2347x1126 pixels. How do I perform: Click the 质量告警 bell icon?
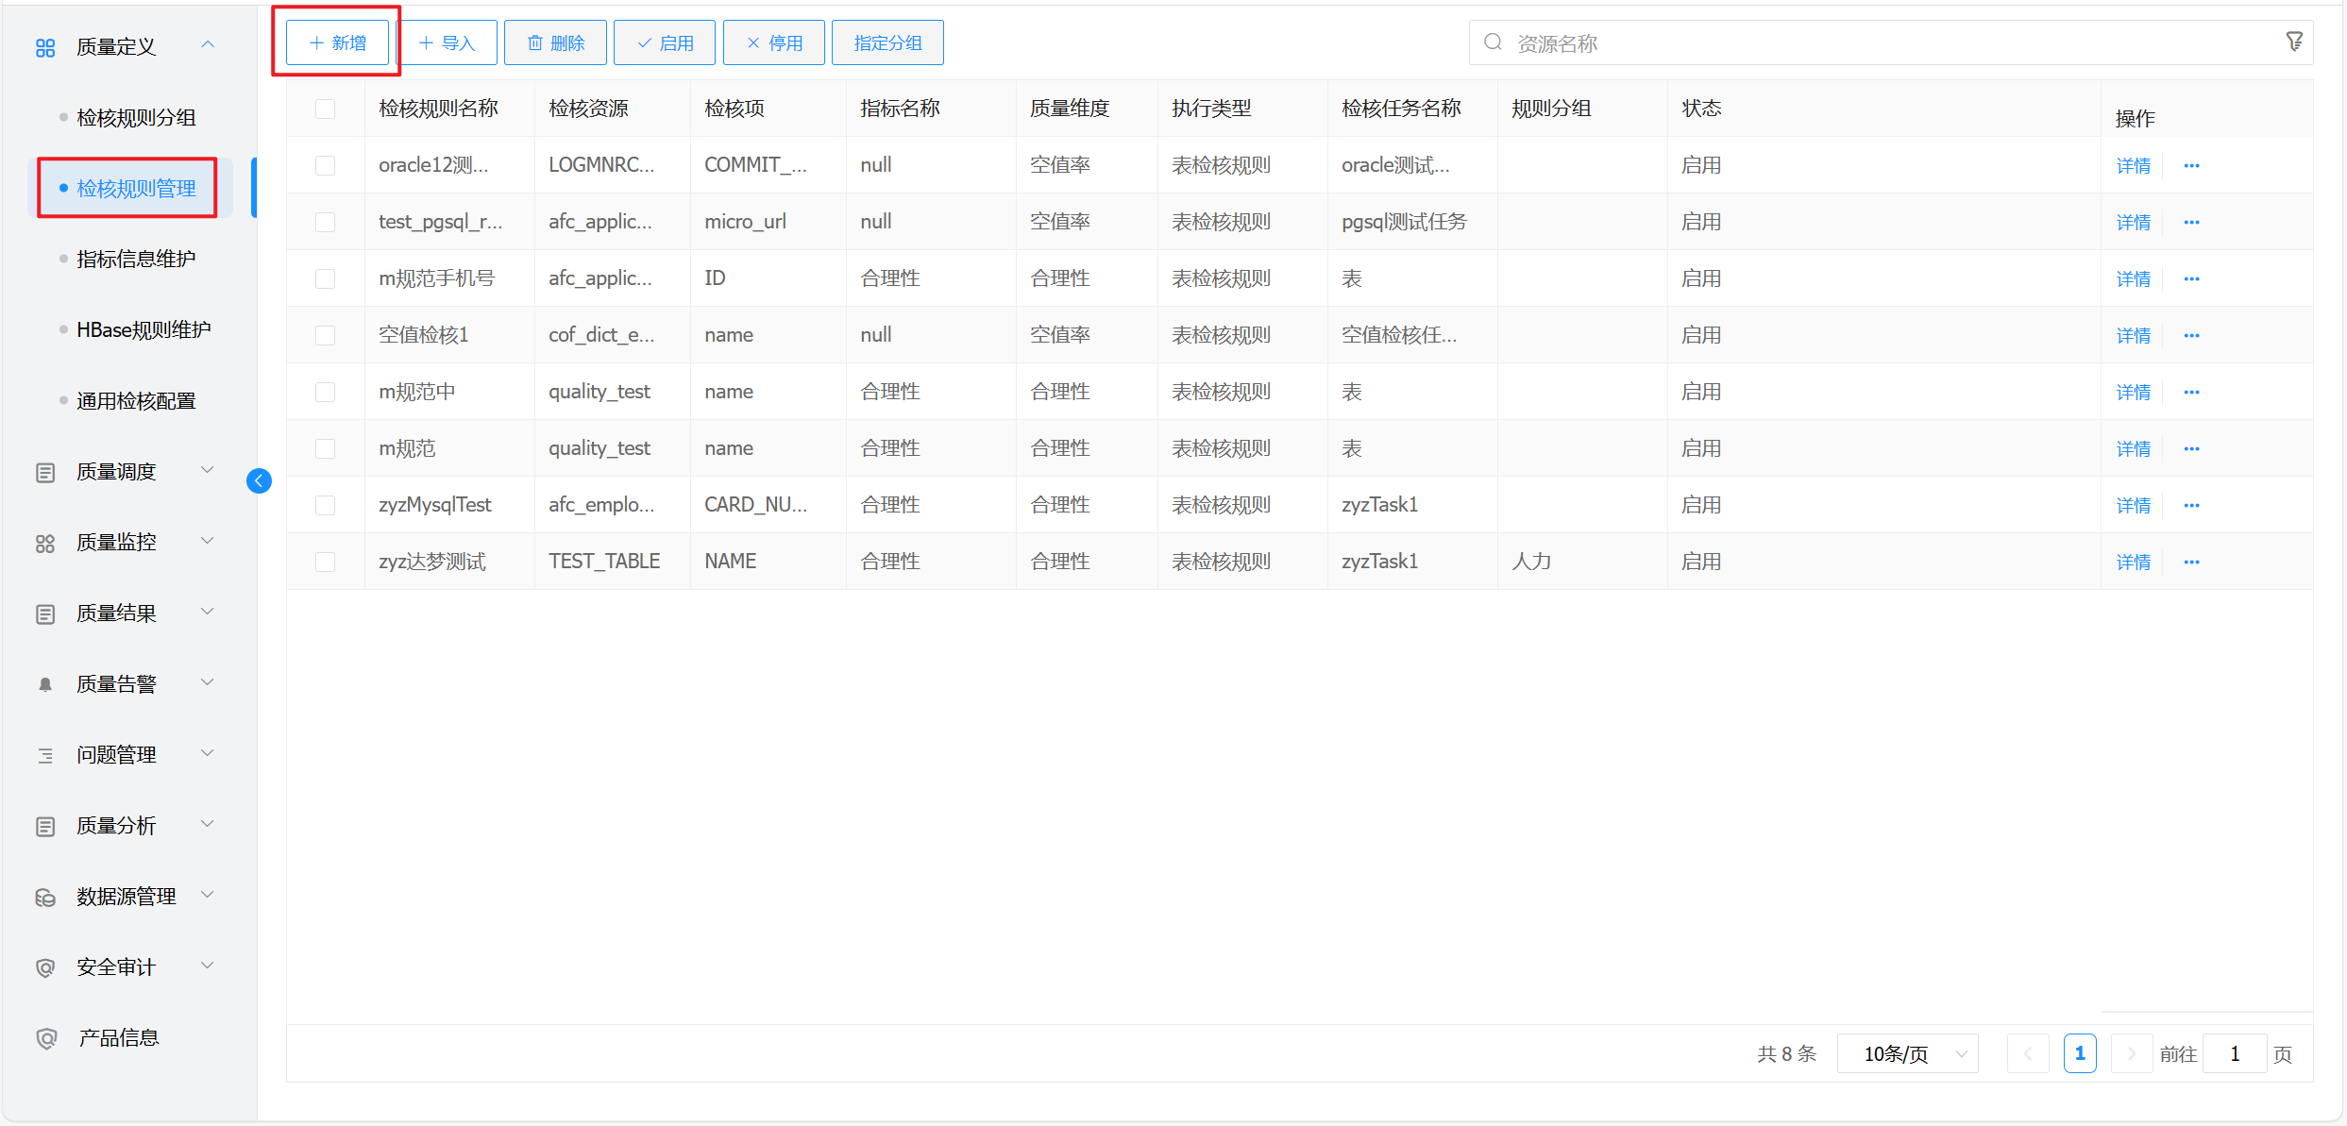45,685
